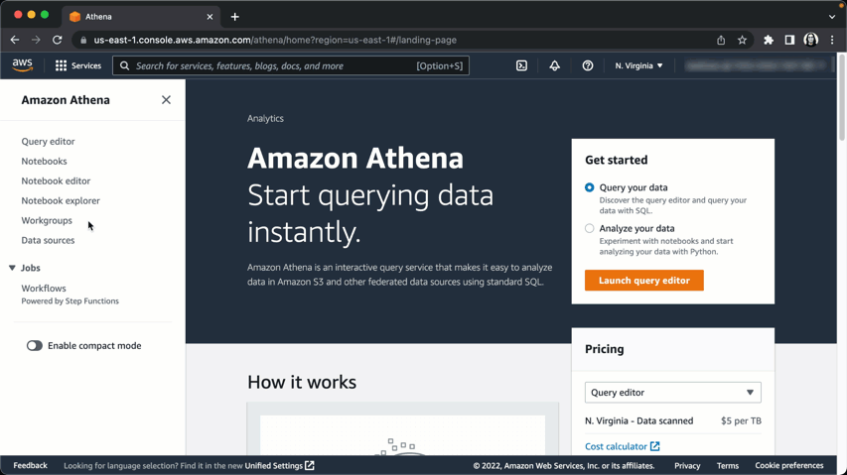
Task: Close the Athena browser tab
Action: (210, 17)
